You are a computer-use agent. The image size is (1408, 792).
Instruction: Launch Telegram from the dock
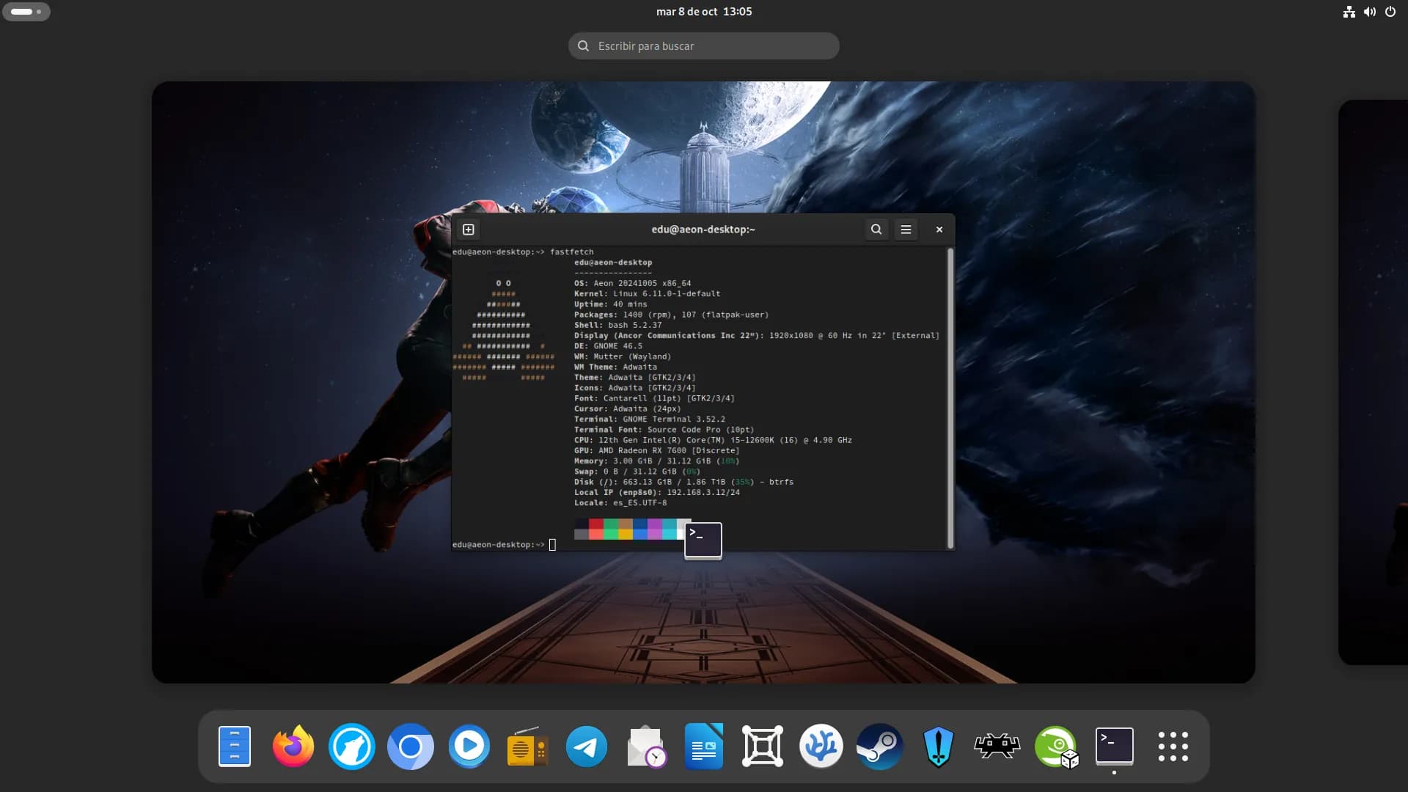point(587,747)
